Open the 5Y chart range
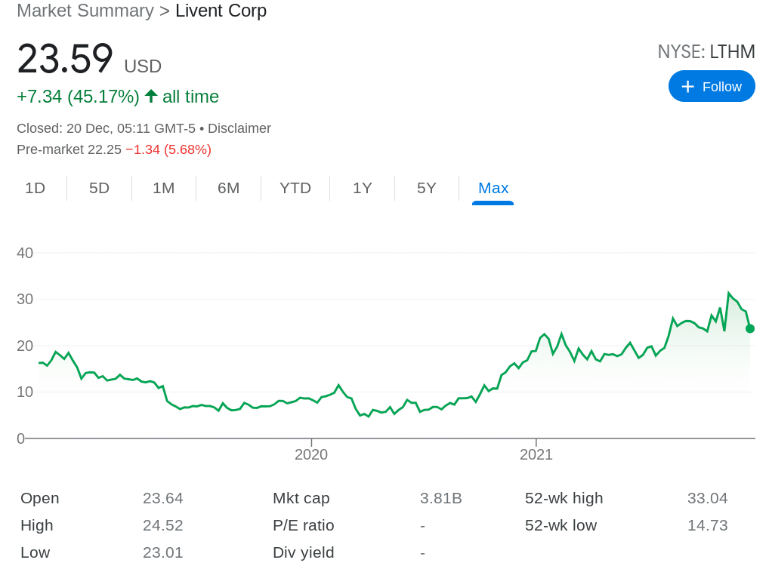Screen dimensions: 769x566 (x=426, y=188)
